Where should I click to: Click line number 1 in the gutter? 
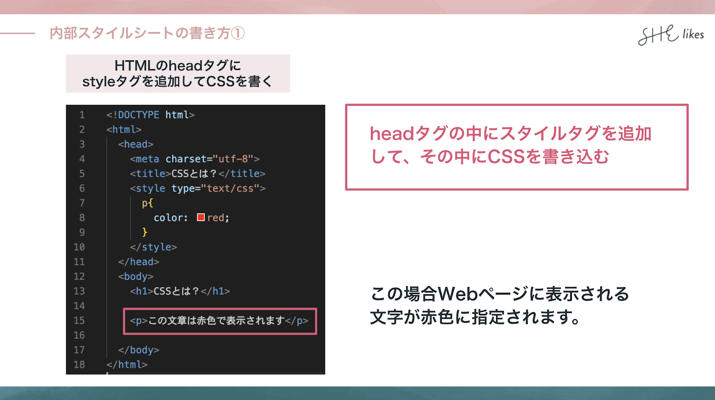[x=82, y=115]
